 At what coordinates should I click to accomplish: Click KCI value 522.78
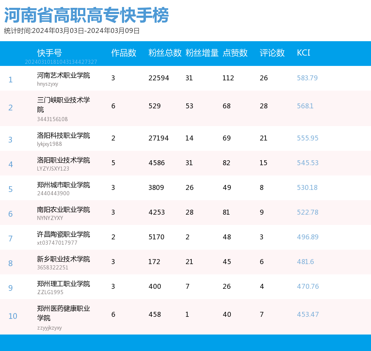tap(308, 212)
